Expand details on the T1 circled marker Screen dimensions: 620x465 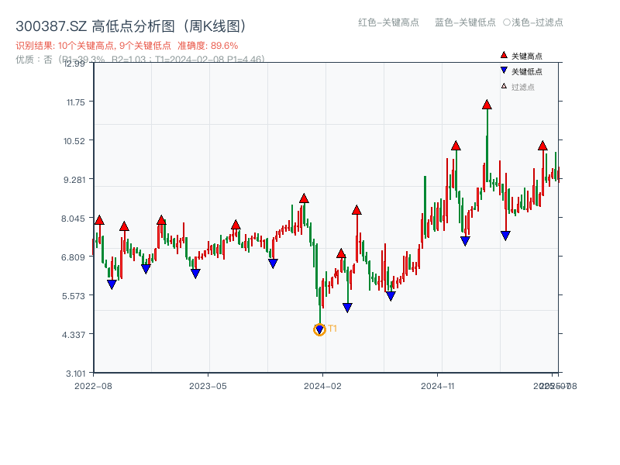(319, 329)
